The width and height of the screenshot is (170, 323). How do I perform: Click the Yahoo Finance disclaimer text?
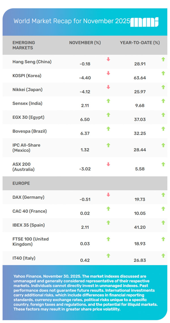(82, 292)
